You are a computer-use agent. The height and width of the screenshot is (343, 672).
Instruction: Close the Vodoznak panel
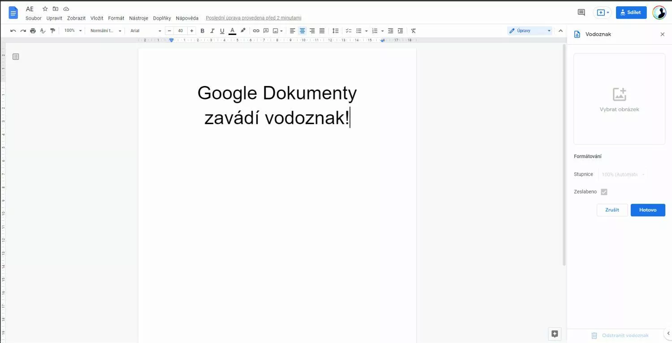coord(663,34)
